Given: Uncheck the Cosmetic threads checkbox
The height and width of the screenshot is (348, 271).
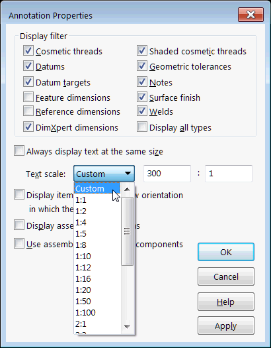Looking at the screenshot, I should 28,51.
